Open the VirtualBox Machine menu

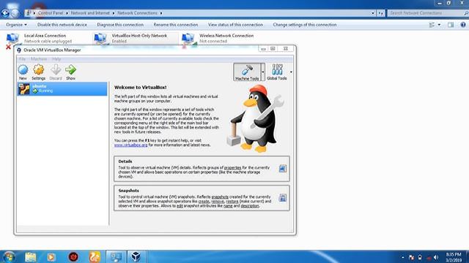pos(39,59)
